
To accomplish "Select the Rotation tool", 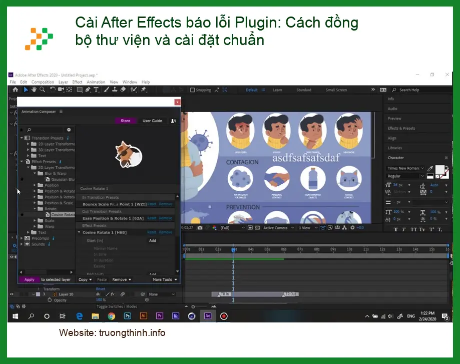I will (x=52, y=90).
